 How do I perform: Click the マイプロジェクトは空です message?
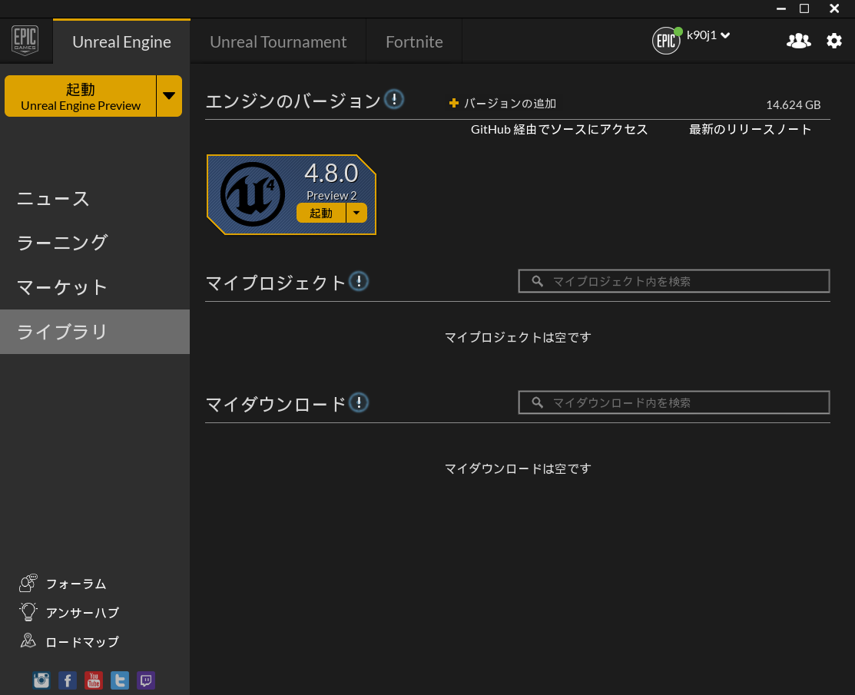click(x=518, y=337)
